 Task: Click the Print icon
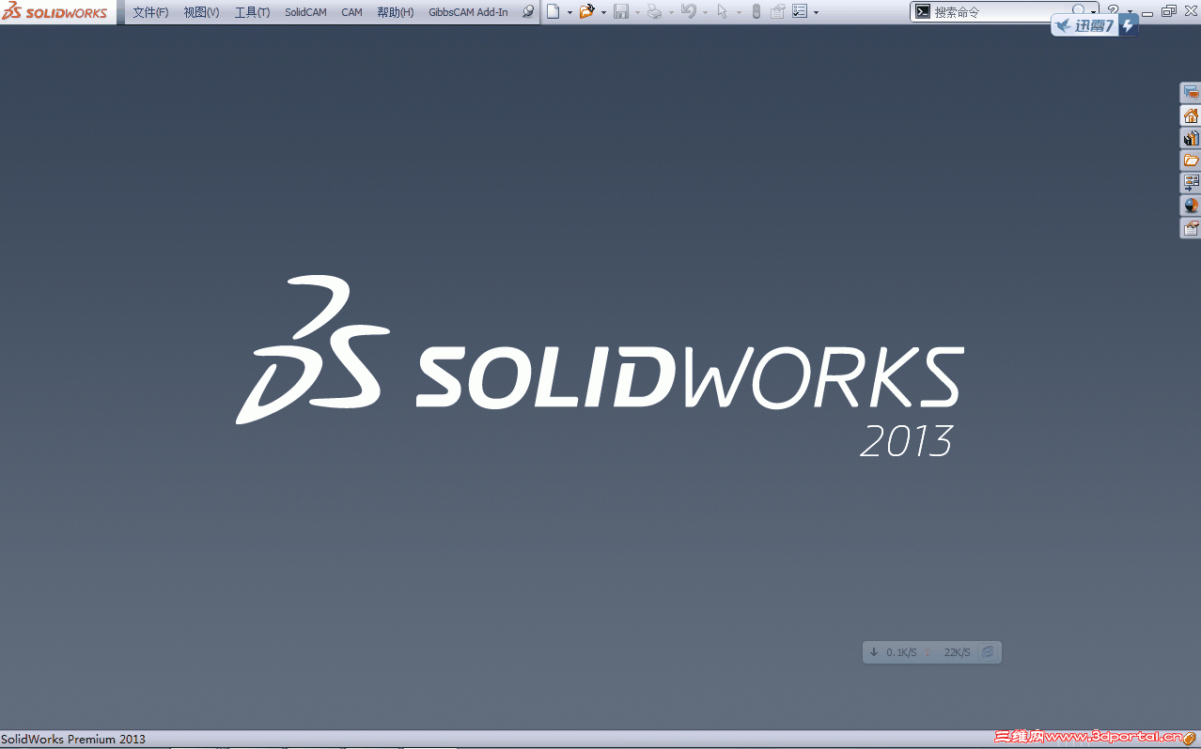pyautogui.click(x=655, y=12)
